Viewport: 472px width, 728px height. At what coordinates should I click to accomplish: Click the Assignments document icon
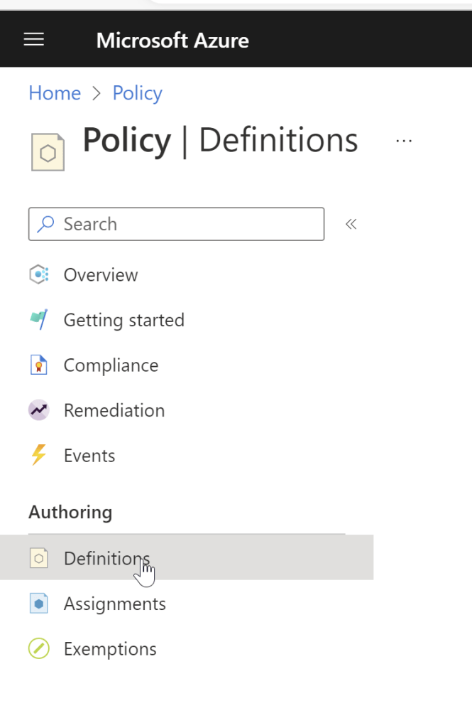click(x=39, y=604)
